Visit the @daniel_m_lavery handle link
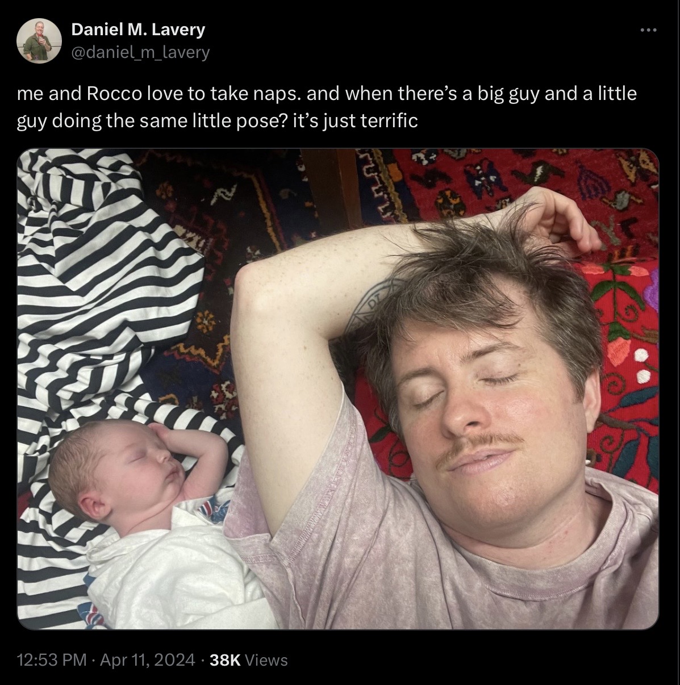 (x=140, y=52)
